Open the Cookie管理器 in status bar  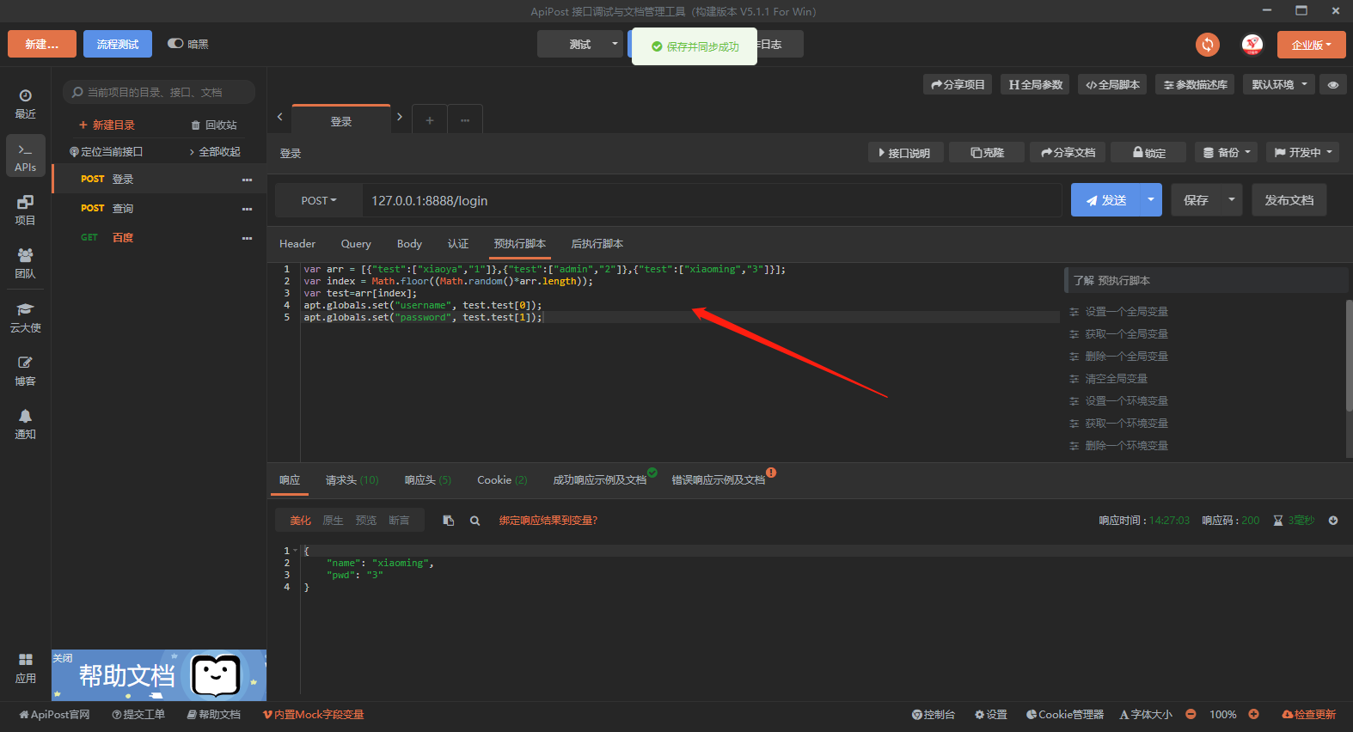(x=1065, y=715)
